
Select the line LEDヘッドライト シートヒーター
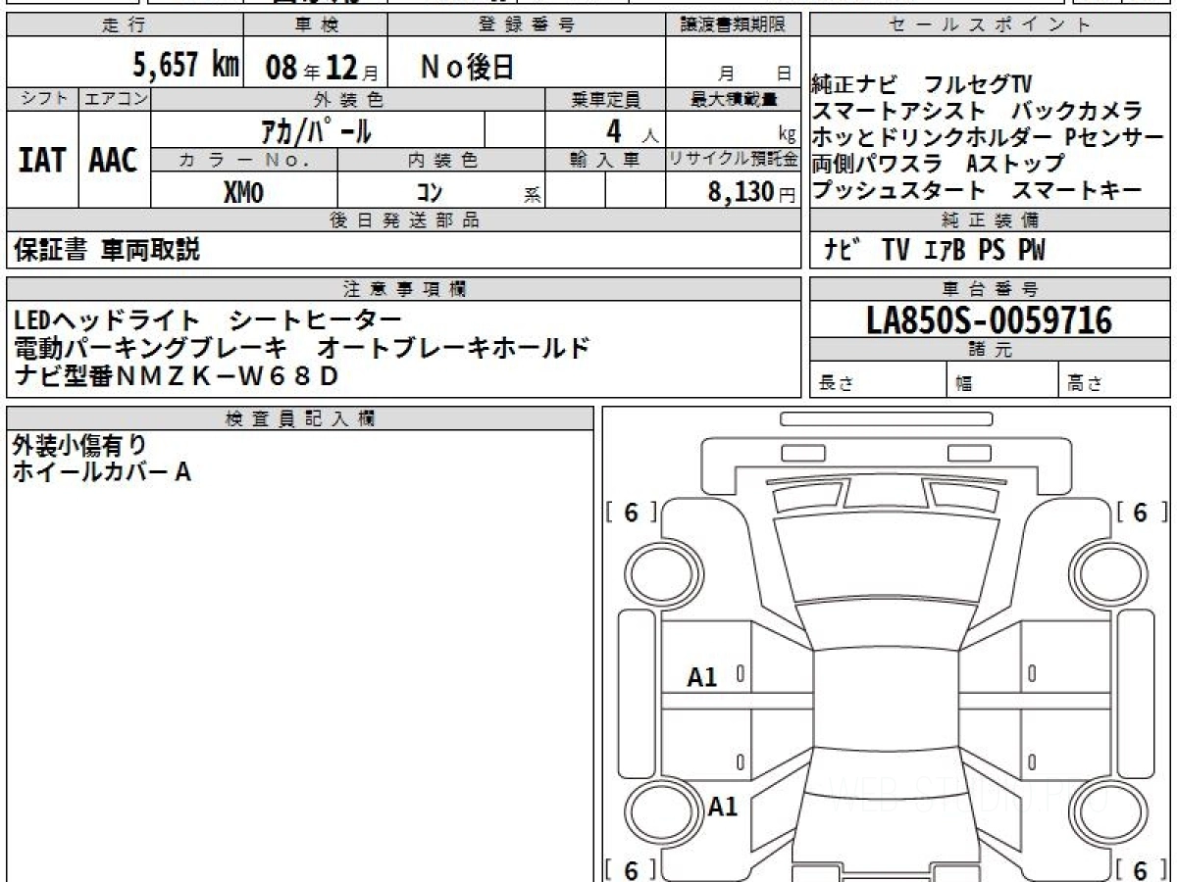[x=207, y=319]
